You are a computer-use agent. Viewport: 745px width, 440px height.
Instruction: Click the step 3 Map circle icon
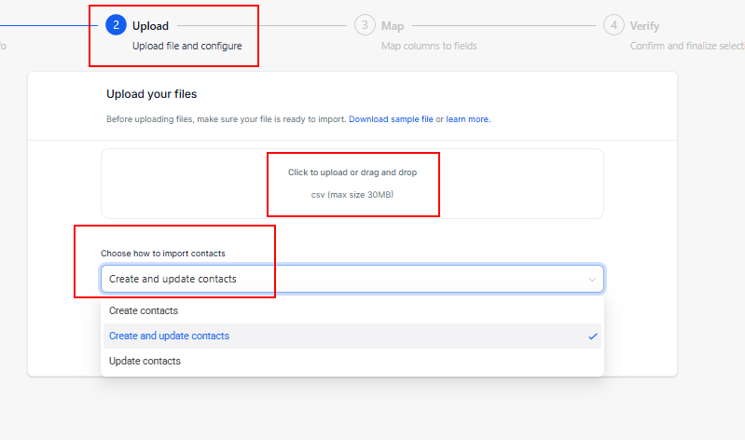point(365,25)
